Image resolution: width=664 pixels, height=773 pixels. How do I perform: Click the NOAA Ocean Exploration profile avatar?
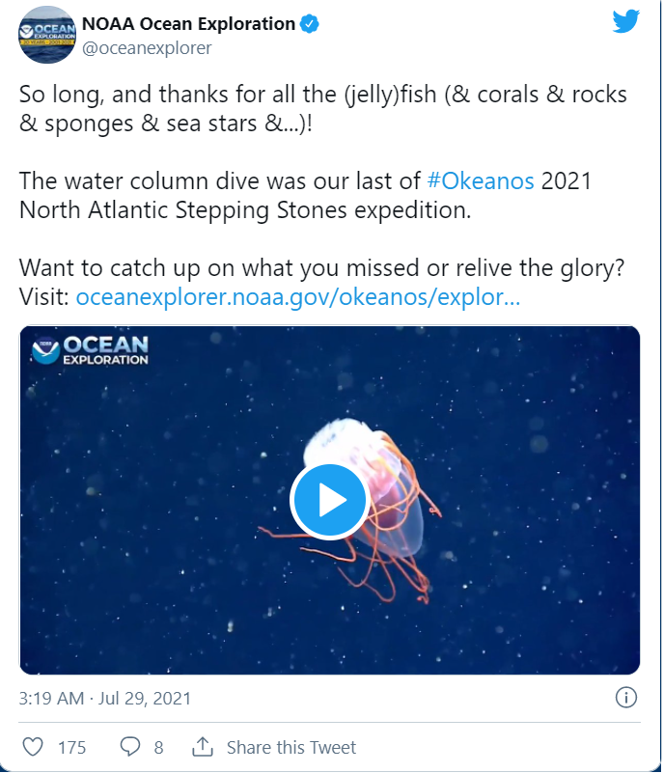pos(45,33)
